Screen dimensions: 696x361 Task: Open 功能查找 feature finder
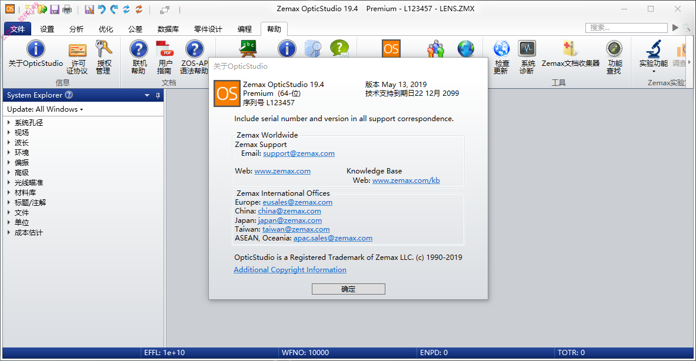614,57
